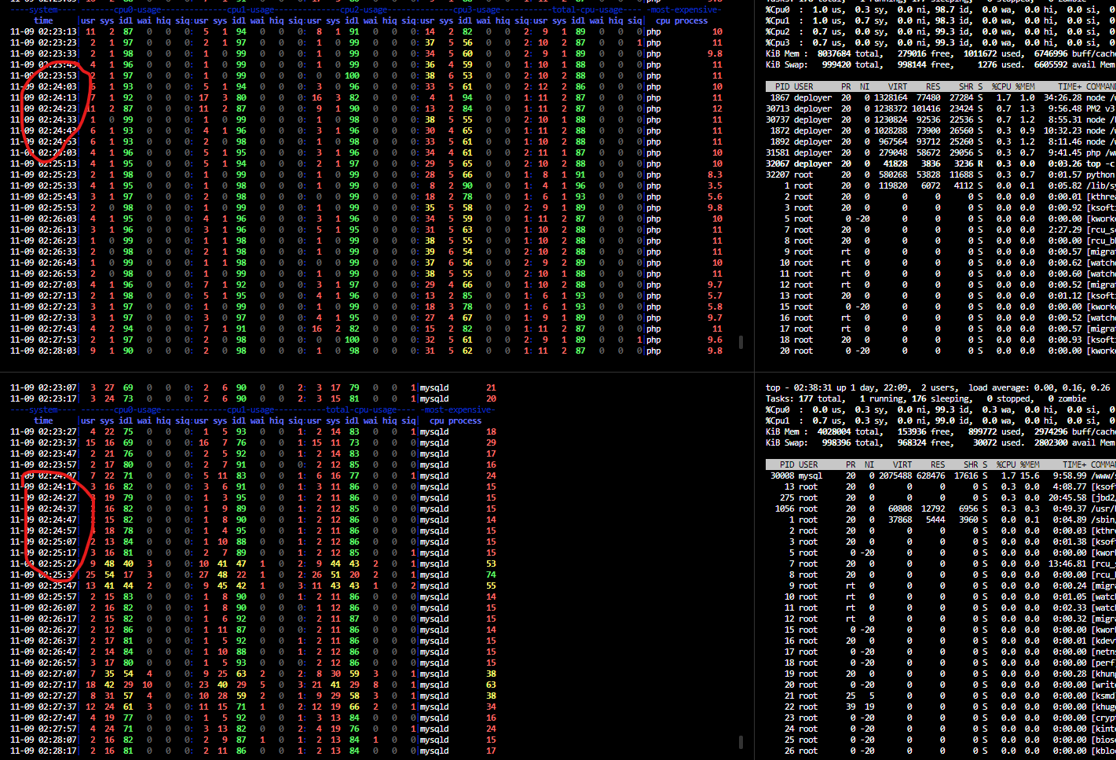Click timestamp 11-09 02:28:17 in mysqld pane
The image size is (1116, 760).
pyautogui.click(x=44, y=751)
